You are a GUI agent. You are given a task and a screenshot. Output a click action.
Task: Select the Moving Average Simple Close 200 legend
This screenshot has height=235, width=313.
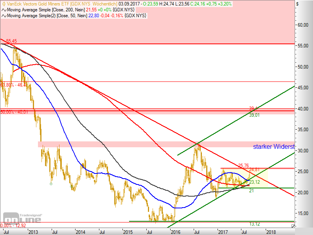(46, 10)
